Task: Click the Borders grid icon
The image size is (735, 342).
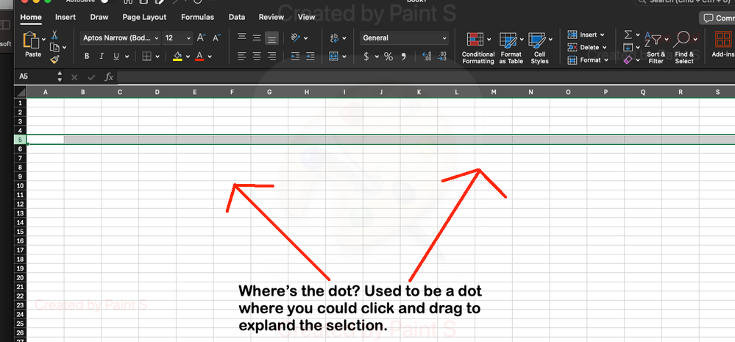Action: pyautogui.click(x=146, y=56)
